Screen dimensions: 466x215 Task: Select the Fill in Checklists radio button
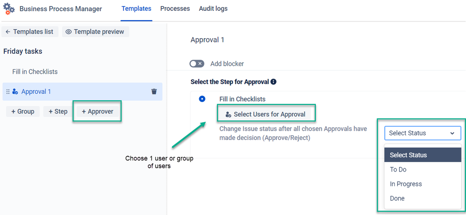click(x=202, y=99)
